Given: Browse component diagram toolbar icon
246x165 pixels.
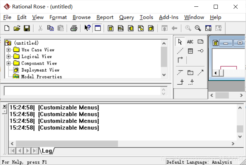Looking at the screenshot, I should 131,28.
